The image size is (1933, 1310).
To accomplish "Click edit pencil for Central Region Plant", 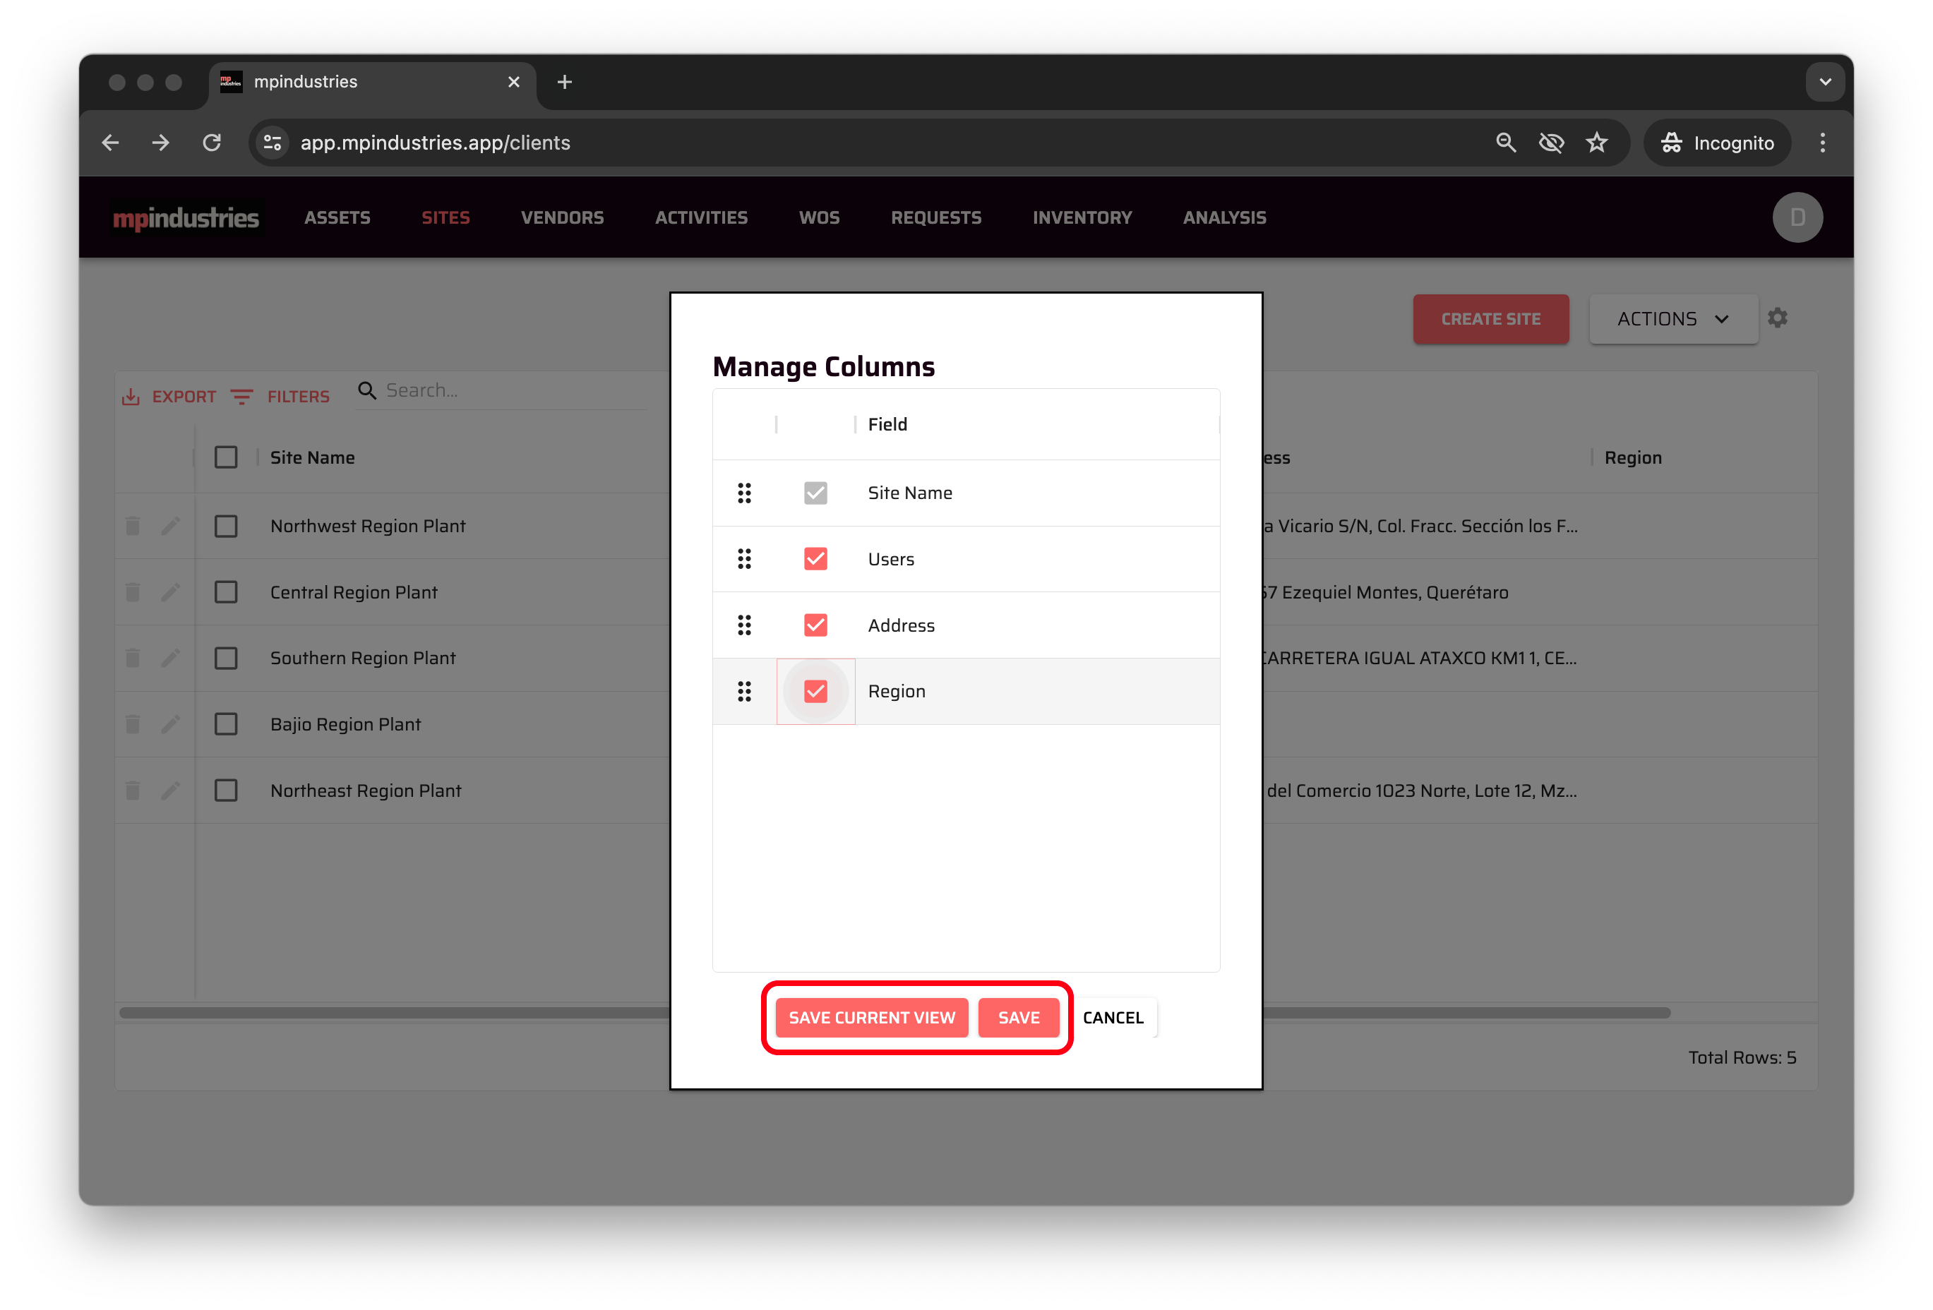I will click(x=169, y=592).
